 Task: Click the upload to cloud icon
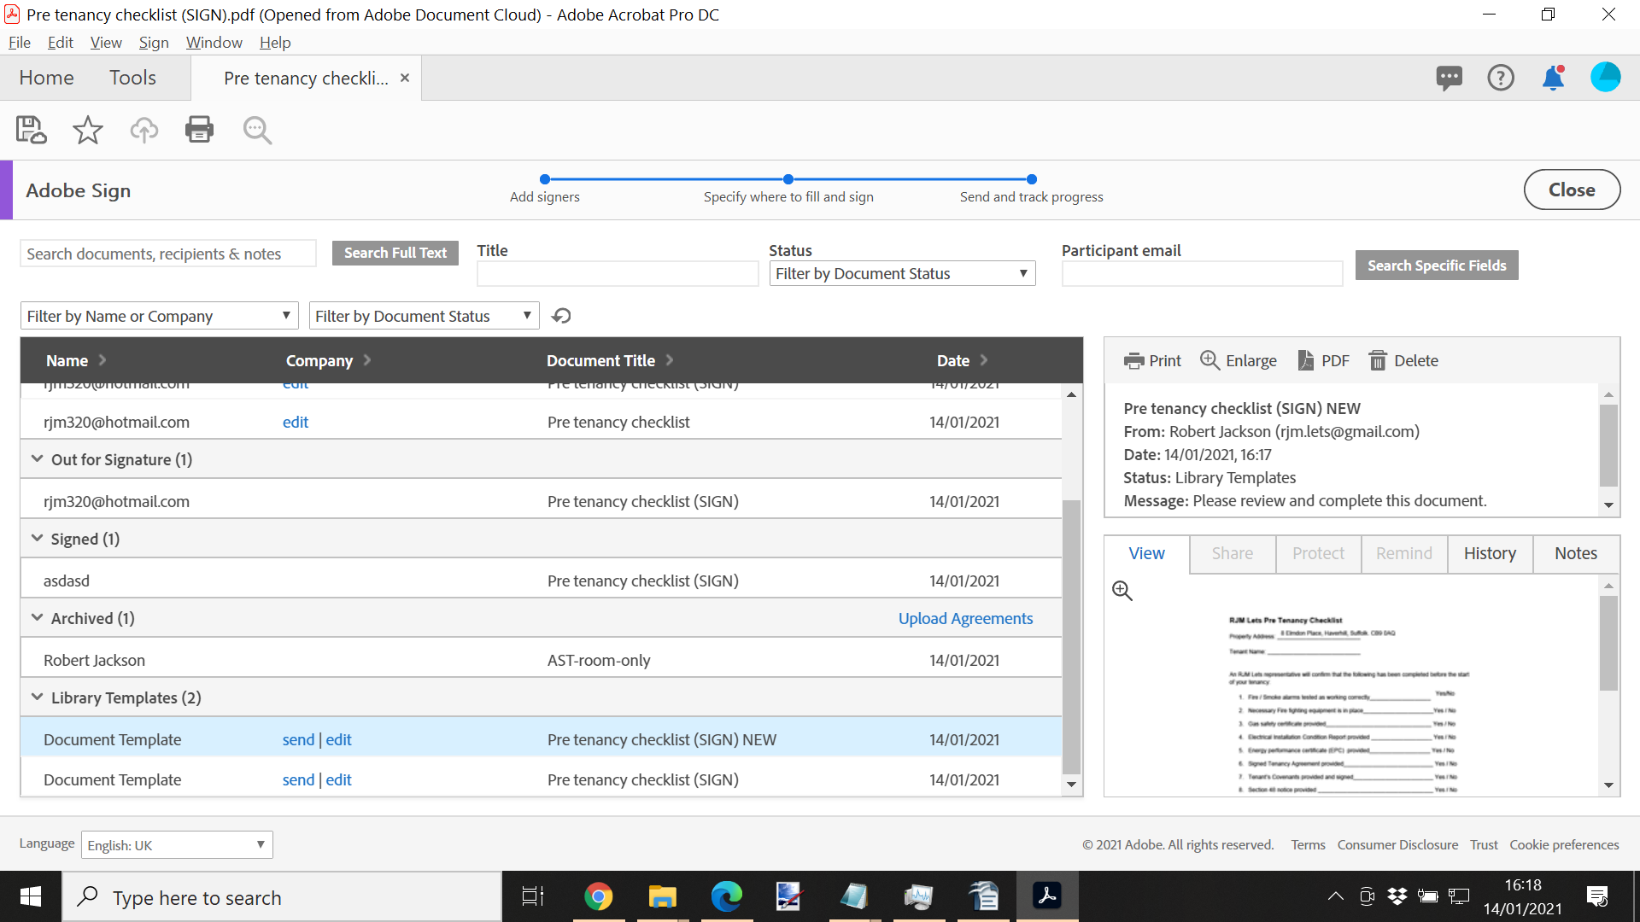[143, 130]
